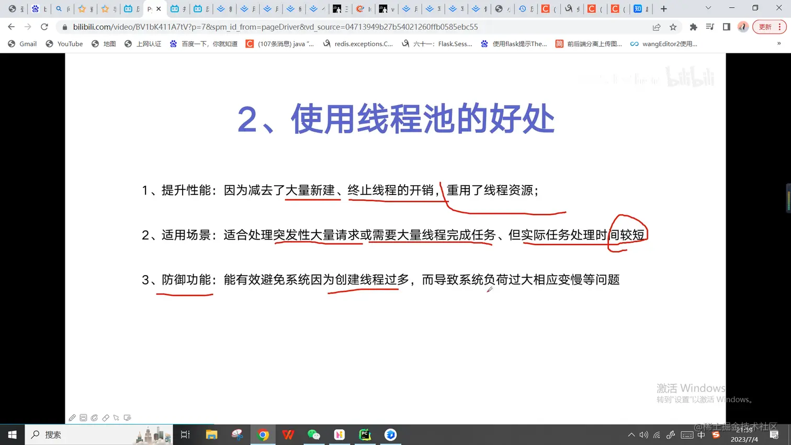Open the Extensions puzzle menu
The image size is (791, 445).
(x=694, y=27)
